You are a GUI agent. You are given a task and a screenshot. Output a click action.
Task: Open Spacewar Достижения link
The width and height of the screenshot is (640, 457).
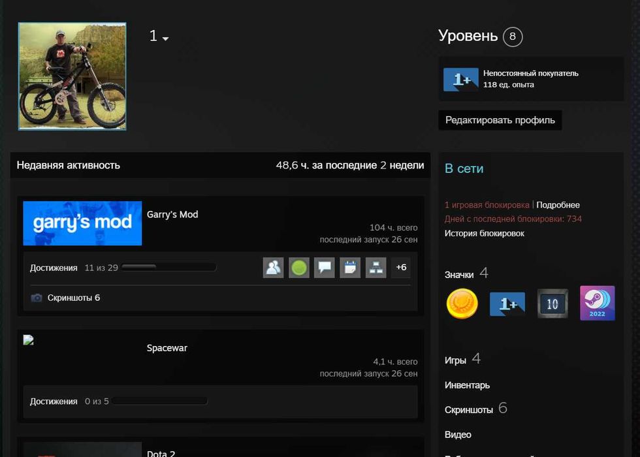click(54, 402)
